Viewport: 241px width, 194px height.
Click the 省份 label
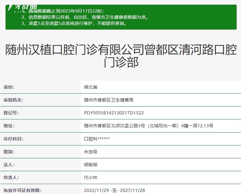click(9, 87)
